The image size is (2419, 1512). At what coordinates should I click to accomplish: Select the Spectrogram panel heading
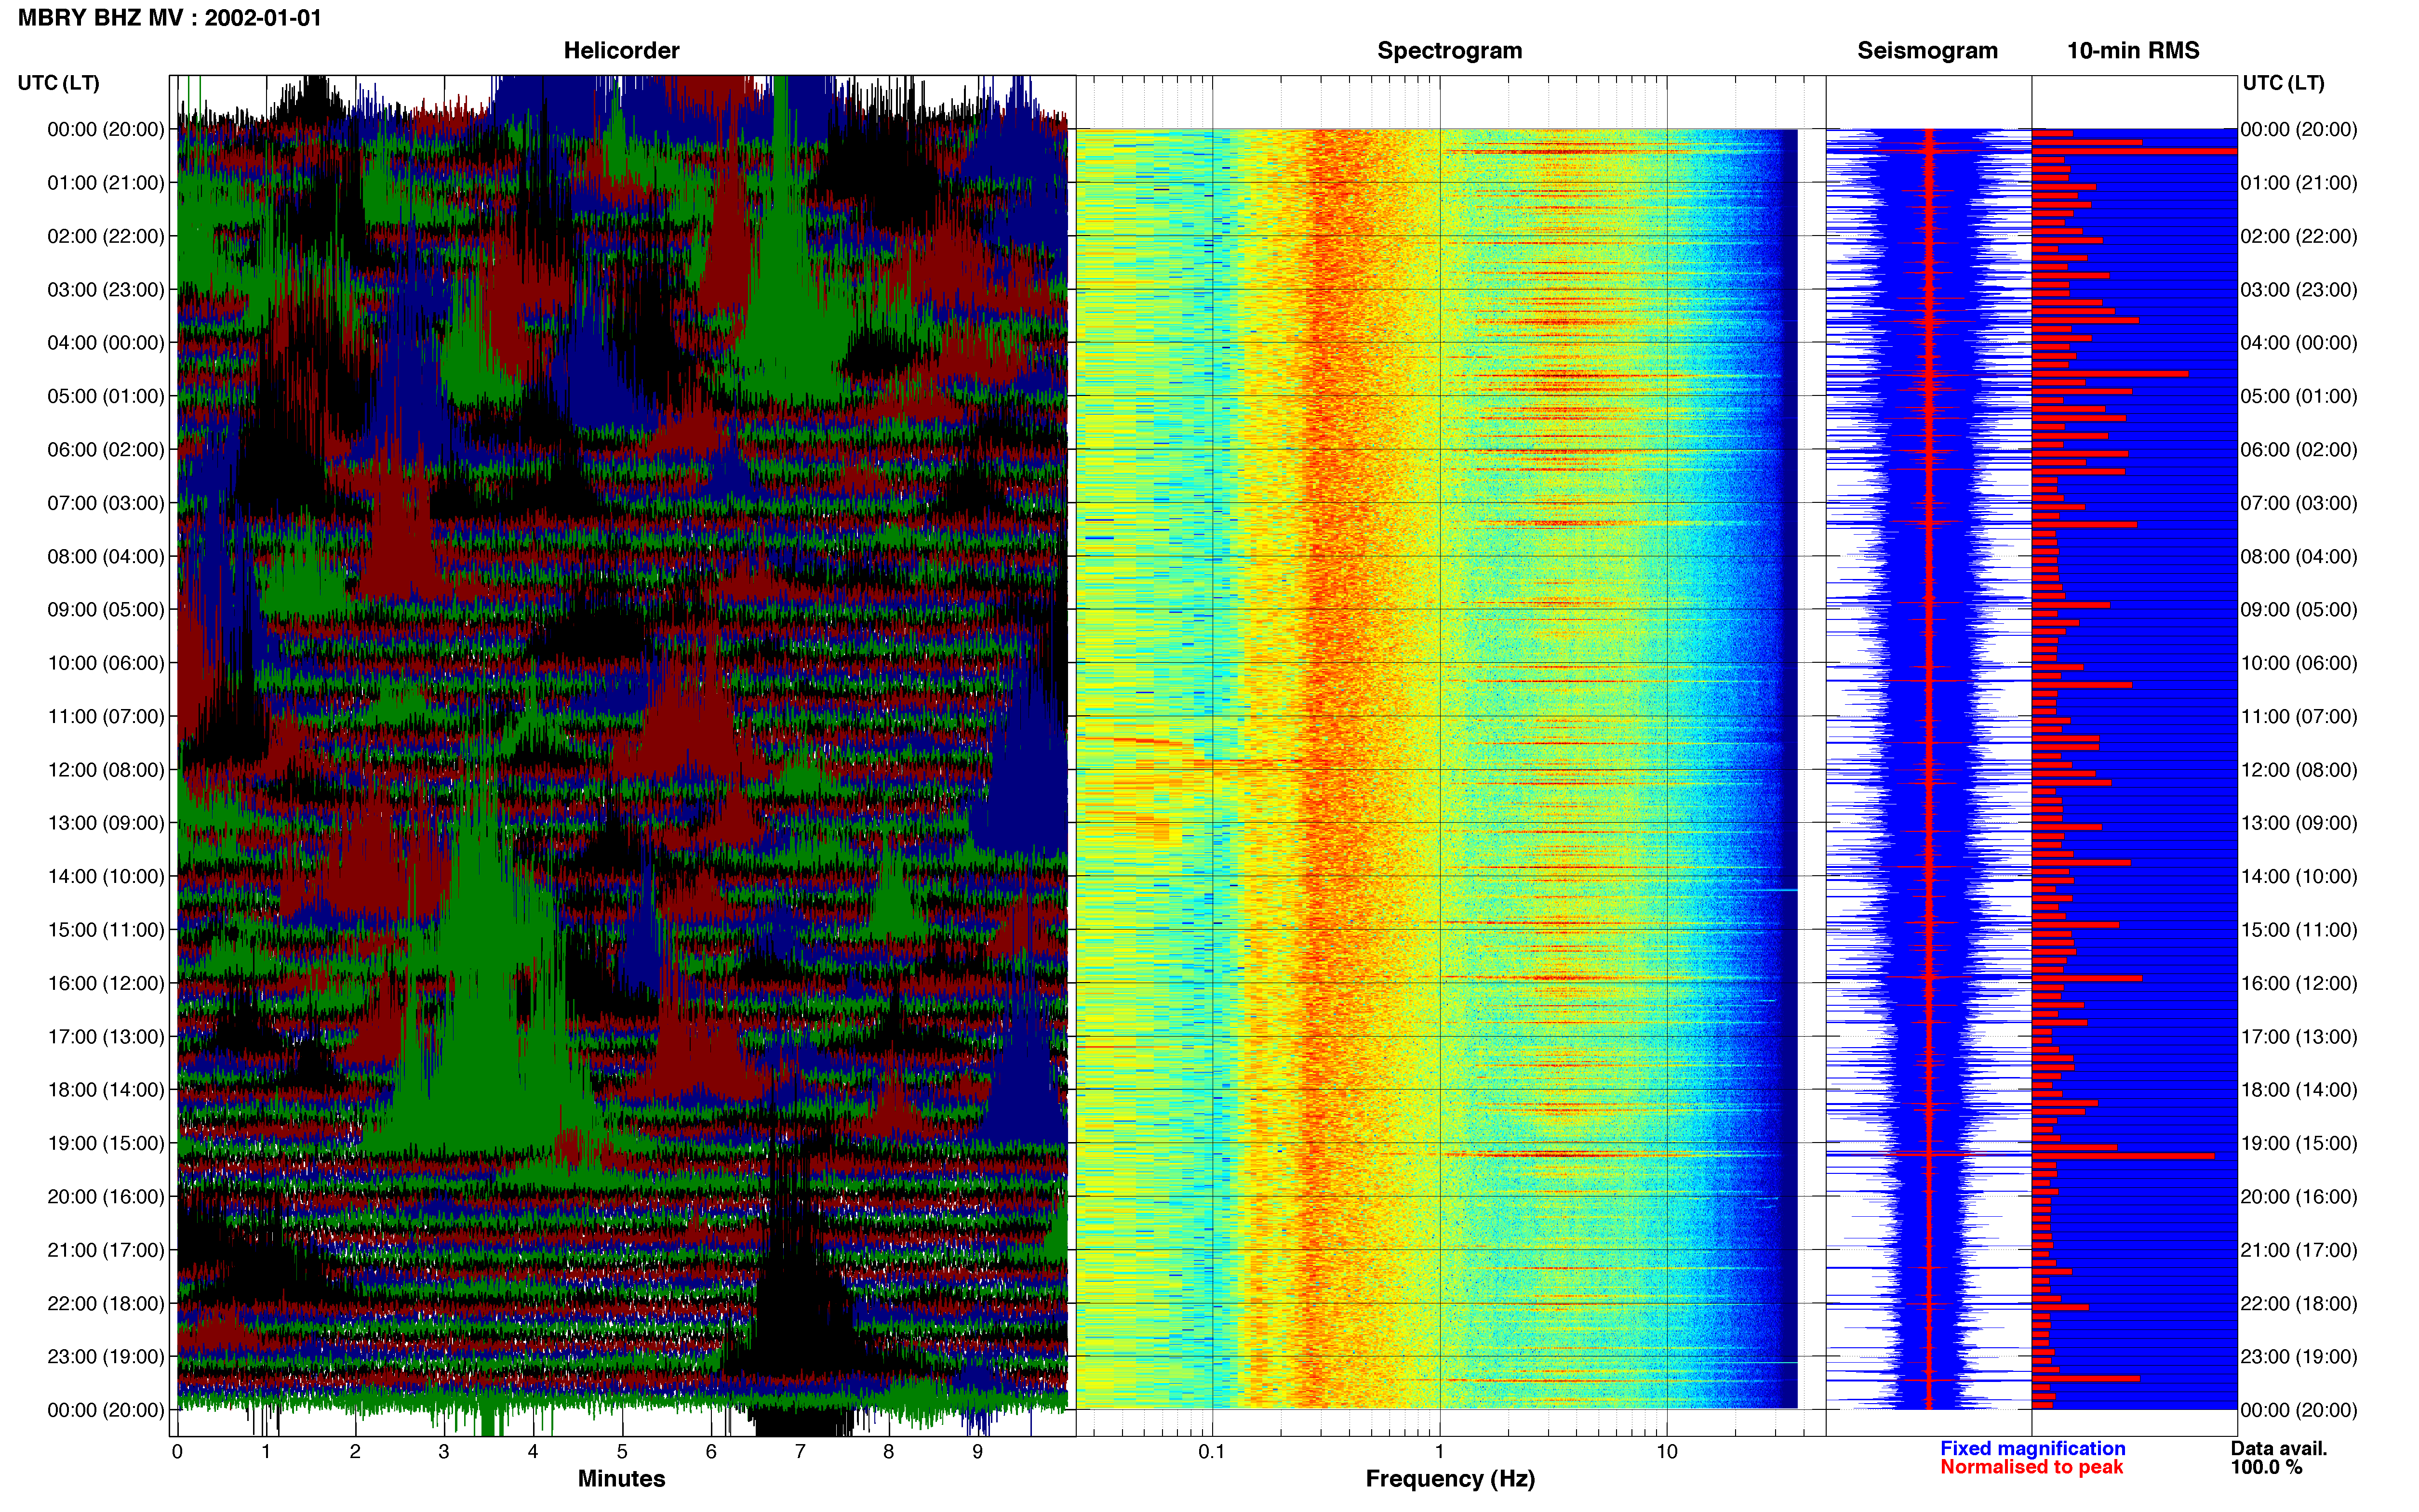click(x=1450, y=51)
